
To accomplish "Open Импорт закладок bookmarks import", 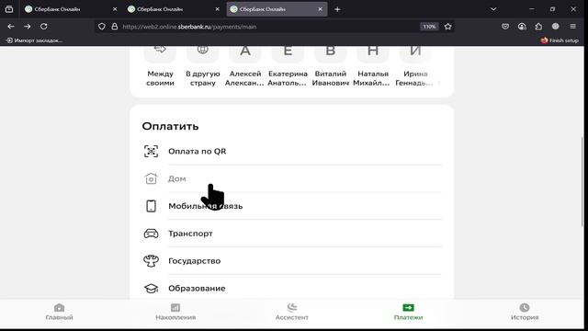I will pos(34,40).
